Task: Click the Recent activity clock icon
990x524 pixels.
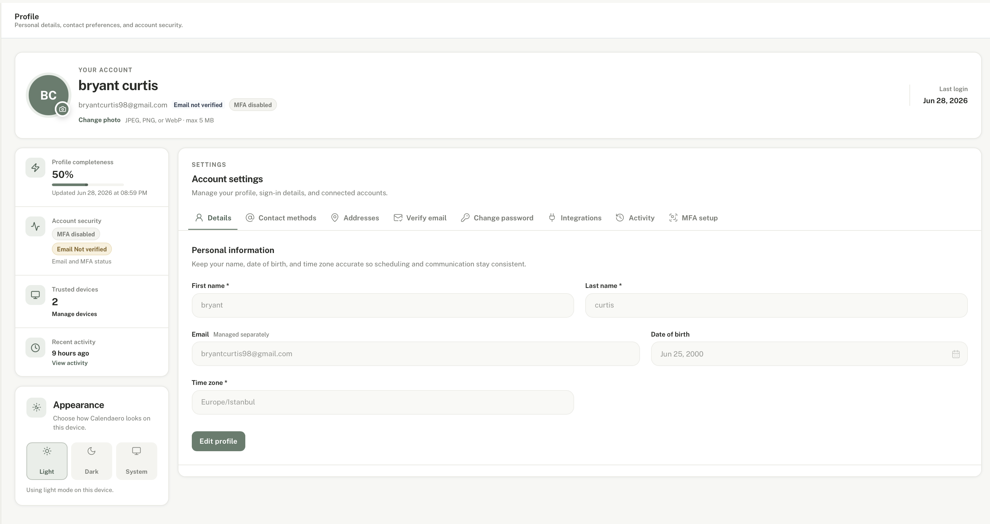Action: [35, 348]
